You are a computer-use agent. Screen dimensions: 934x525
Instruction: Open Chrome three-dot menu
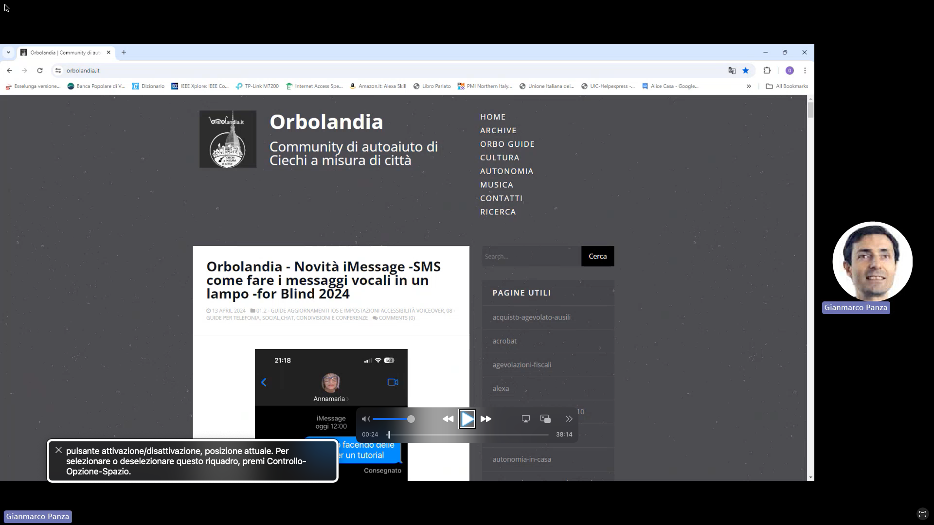805,70
